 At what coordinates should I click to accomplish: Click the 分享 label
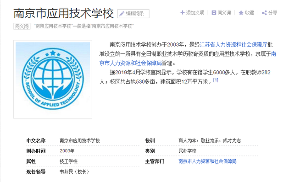coord(273,13)
